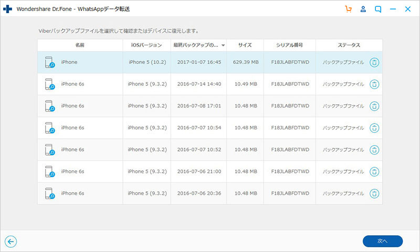Select iPhone 6s name in 14:40 row
The image size is (420, 252).
point(72,84)
